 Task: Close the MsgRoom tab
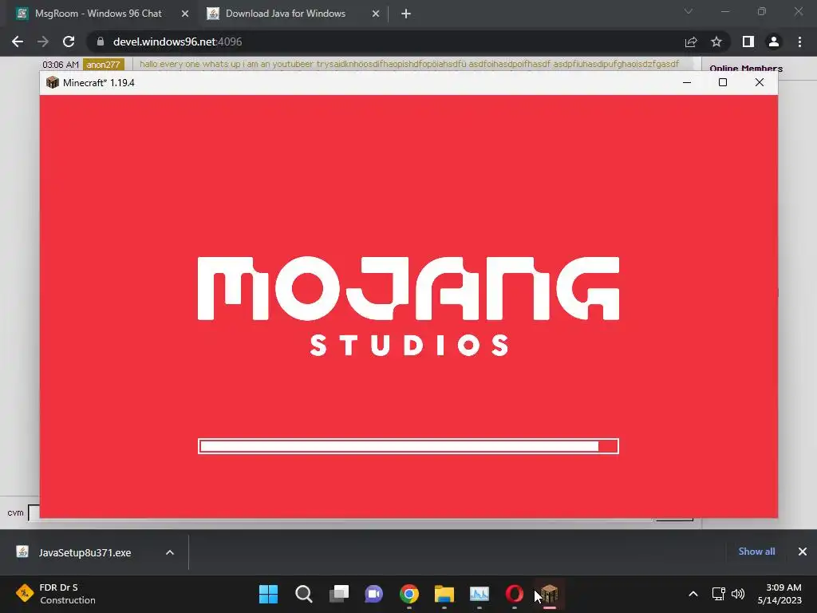click(x=185, y=14)
